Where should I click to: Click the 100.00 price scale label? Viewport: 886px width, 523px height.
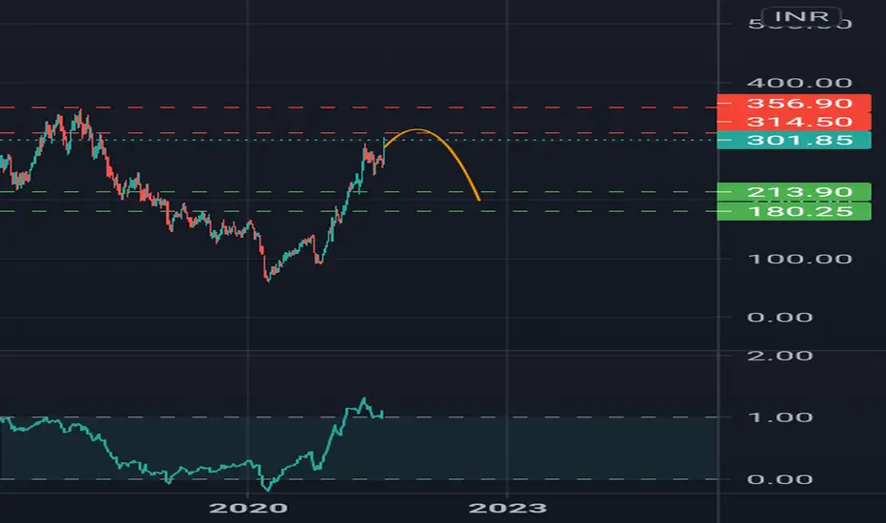pyautogui.click(x=799, y=259)
